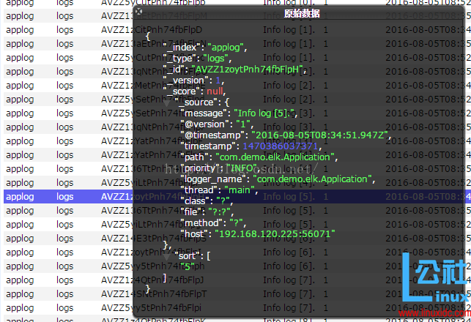Collapse the _source object triangle
This screenshot has width=471, height=322.
(x=166, y=102)
